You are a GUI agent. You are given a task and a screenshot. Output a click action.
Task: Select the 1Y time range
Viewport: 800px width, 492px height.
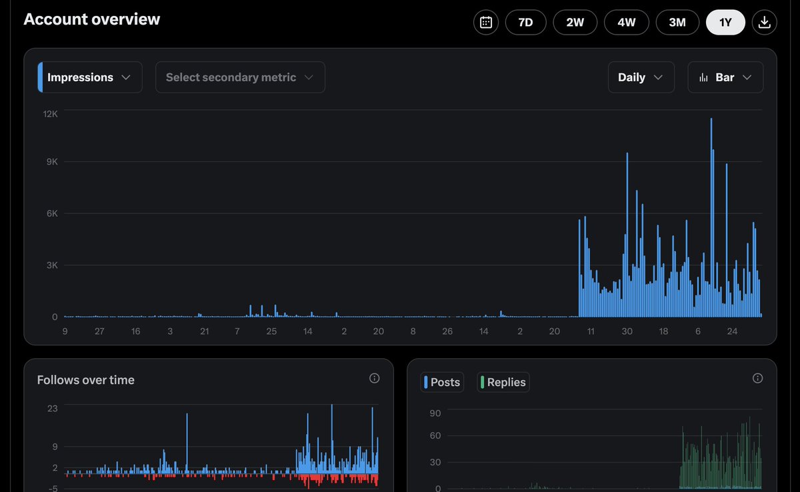tap(725, 22)
